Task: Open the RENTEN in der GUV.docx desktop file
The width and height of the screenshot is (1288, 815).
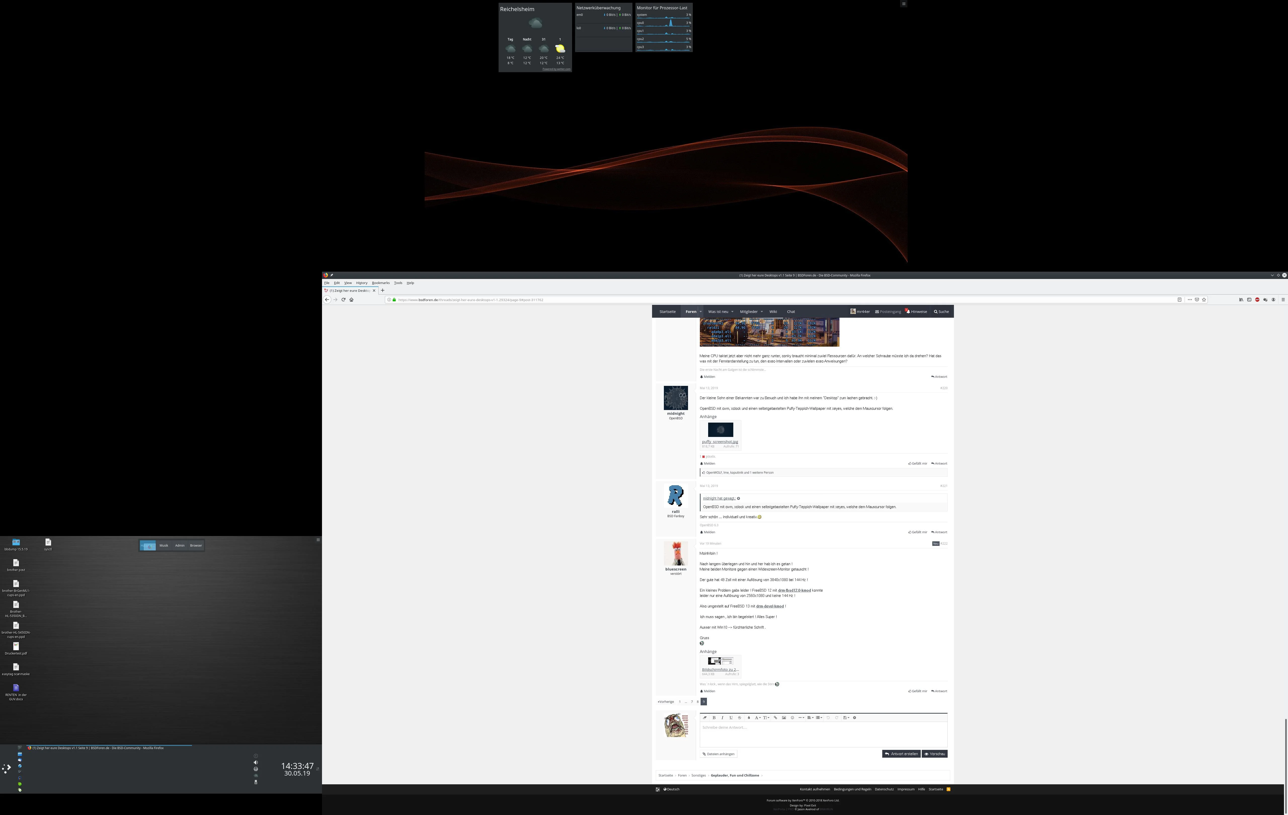Action: pyautogui.click(x=16, y=692)
